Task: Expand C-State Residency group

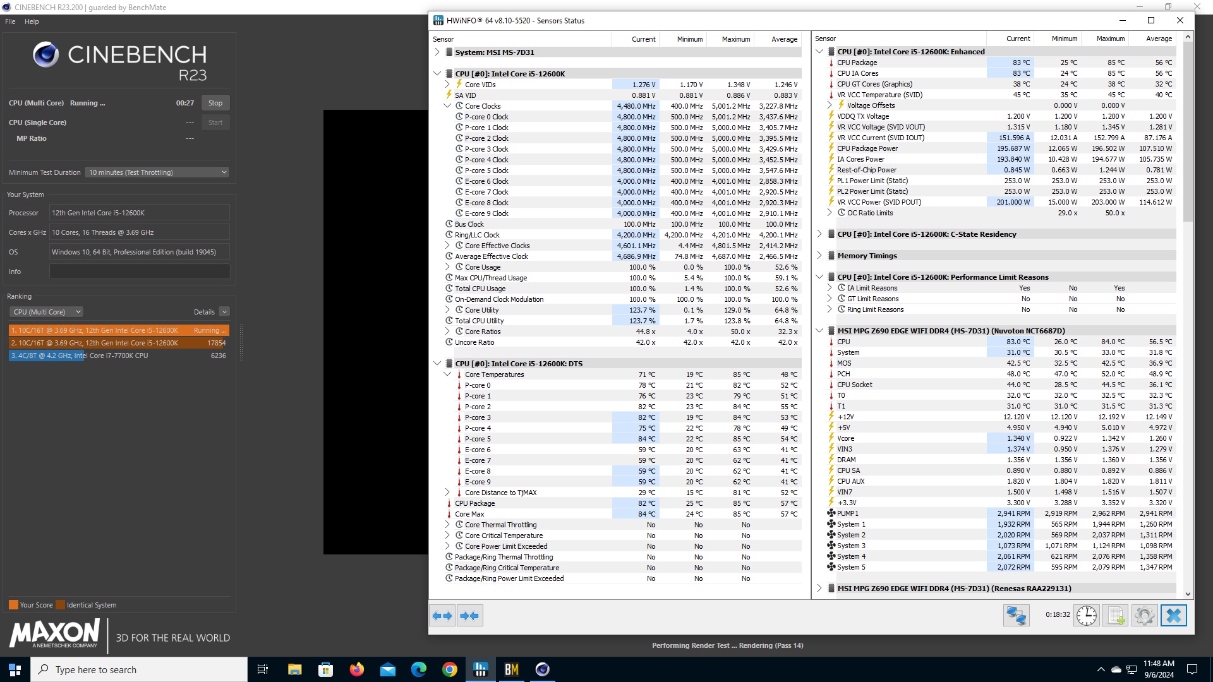Action: (819, 234)
